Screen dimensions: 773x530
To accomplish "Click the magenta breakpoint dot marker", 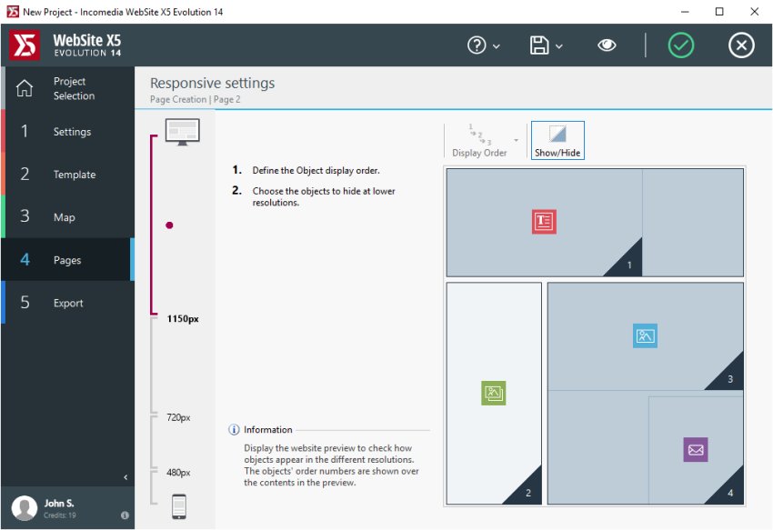I will pyautogui.click(x=169, y=225).
